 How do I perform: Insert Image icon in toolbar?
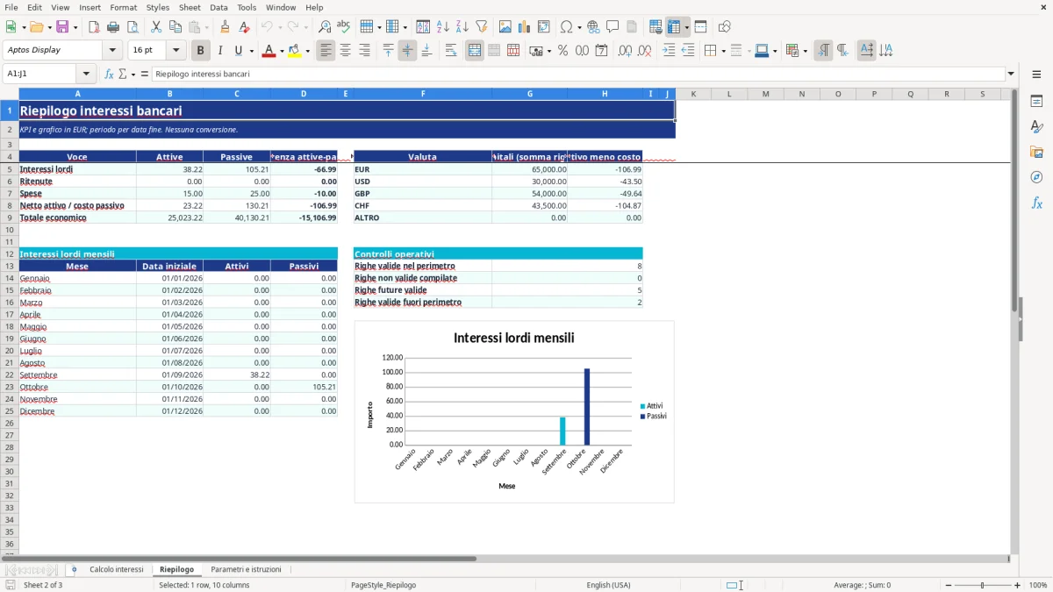(x=505, y=27)
